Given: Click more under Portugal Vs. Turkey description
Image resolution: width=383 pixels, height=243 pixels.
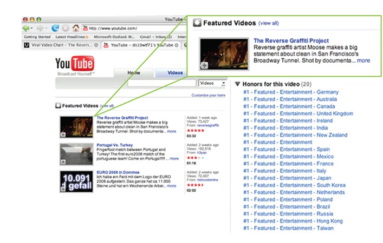Looking at the screenshot, I should point(174,159).
